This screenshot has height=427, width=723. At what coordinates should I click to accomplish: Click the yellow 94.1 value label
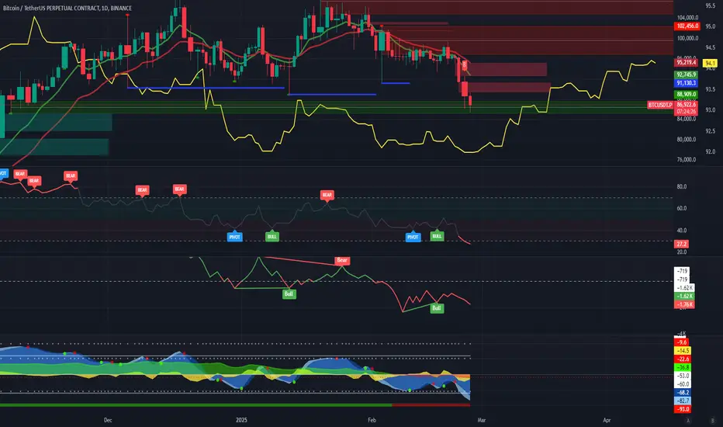710,63
